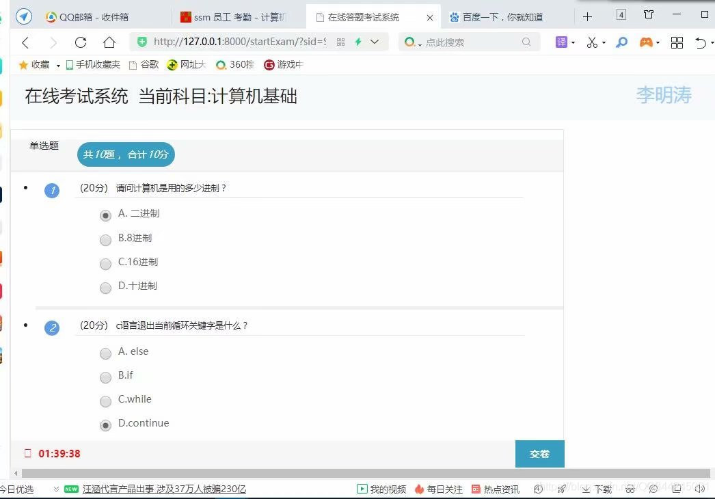The image size is (715, 499).
Task: Click the browser logo compass icon
Action: (24, 17)
